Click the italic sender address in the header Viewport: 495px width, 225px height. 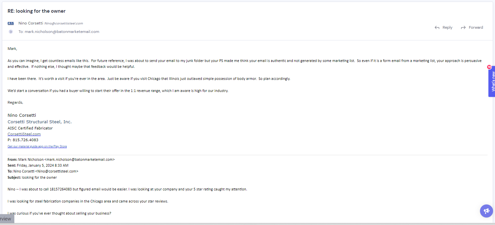[x=64, y=23]
